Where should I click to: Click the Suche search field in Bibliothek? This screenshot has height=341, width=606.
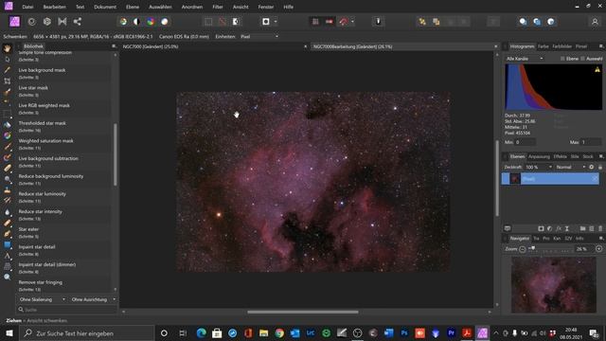pos(67,310)
